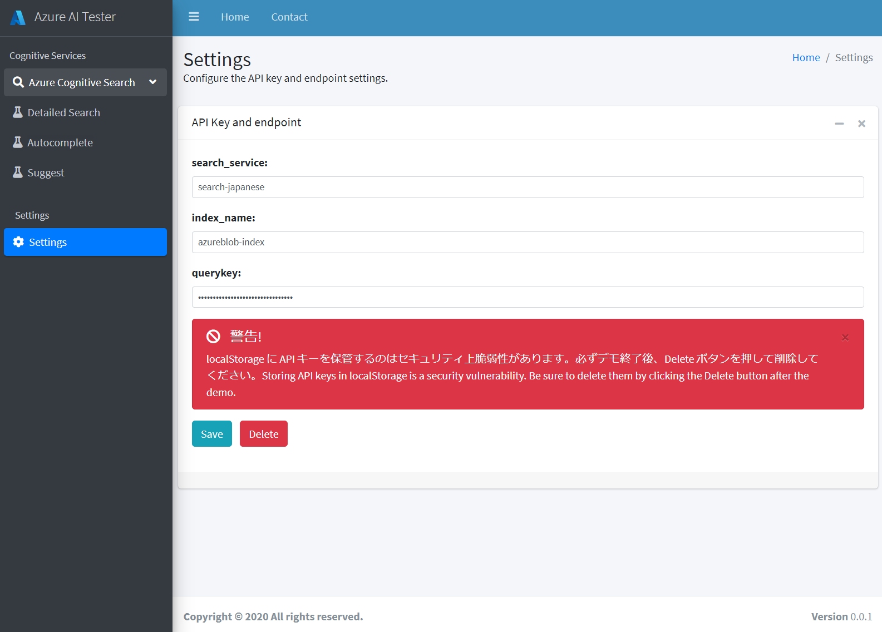882x632 pixels.
Task: Follow the Home breadcrumb link
Action: point(806,57)
